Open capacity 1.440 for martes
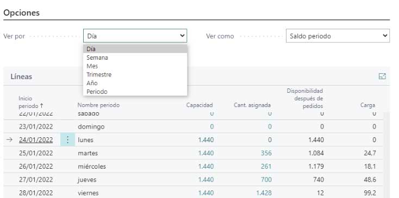Screen dimensions: 399x198 206,153
